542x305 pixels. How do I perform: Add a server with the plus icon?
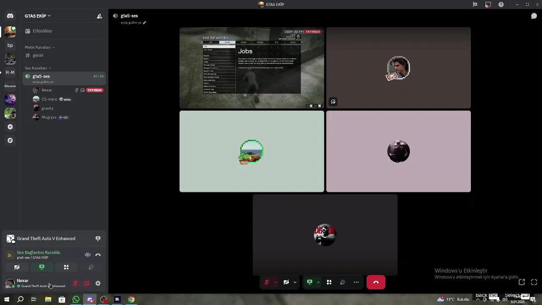10,127
